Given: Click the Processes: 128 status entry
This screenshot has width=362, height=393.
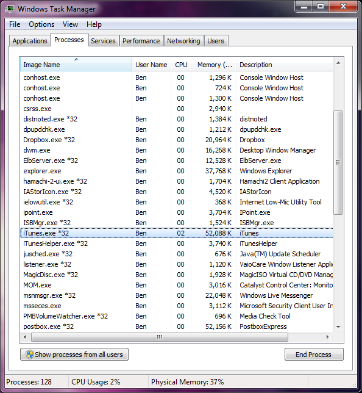Looking at the screenshot, I should (29, 382).
